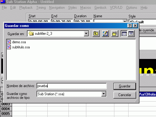
Task: Click the Sub Station Alpha title icon
Action: [3, 2]
